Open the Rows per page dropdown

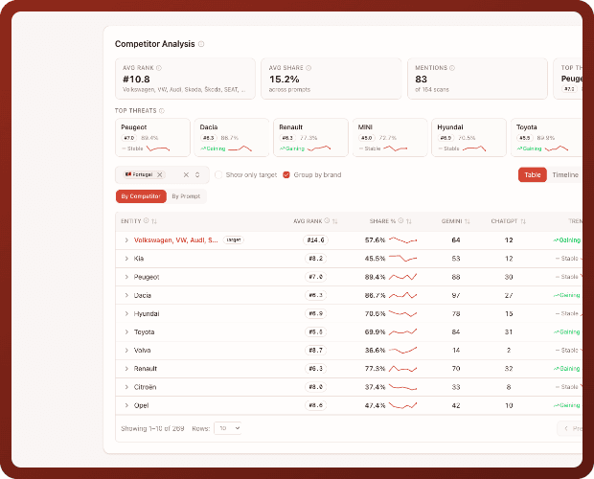[228, 428]
